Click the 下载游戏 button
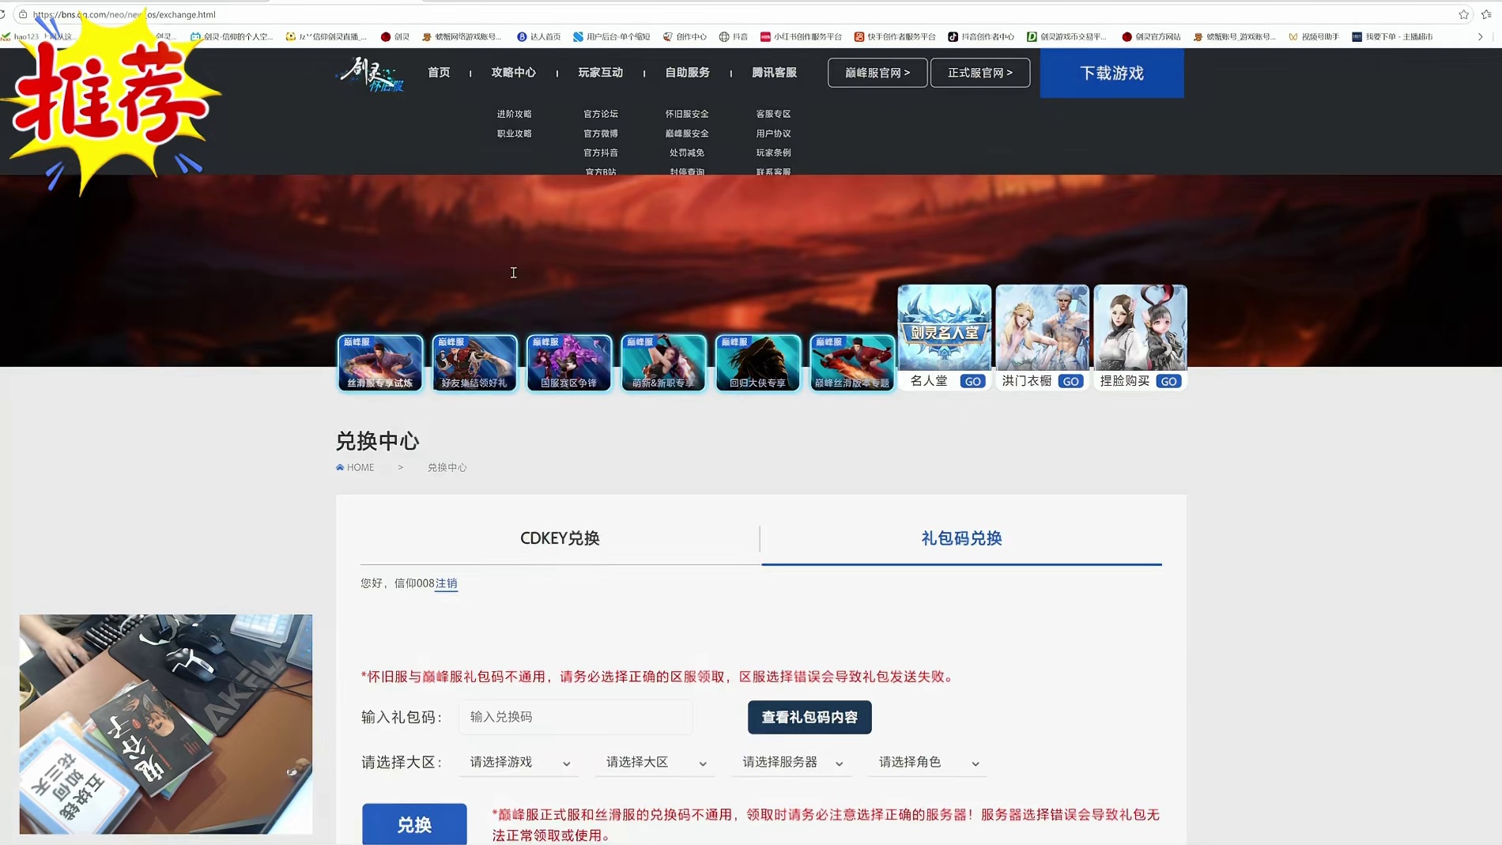This screenshot has height=845, width=1502. pos(1111,73)
